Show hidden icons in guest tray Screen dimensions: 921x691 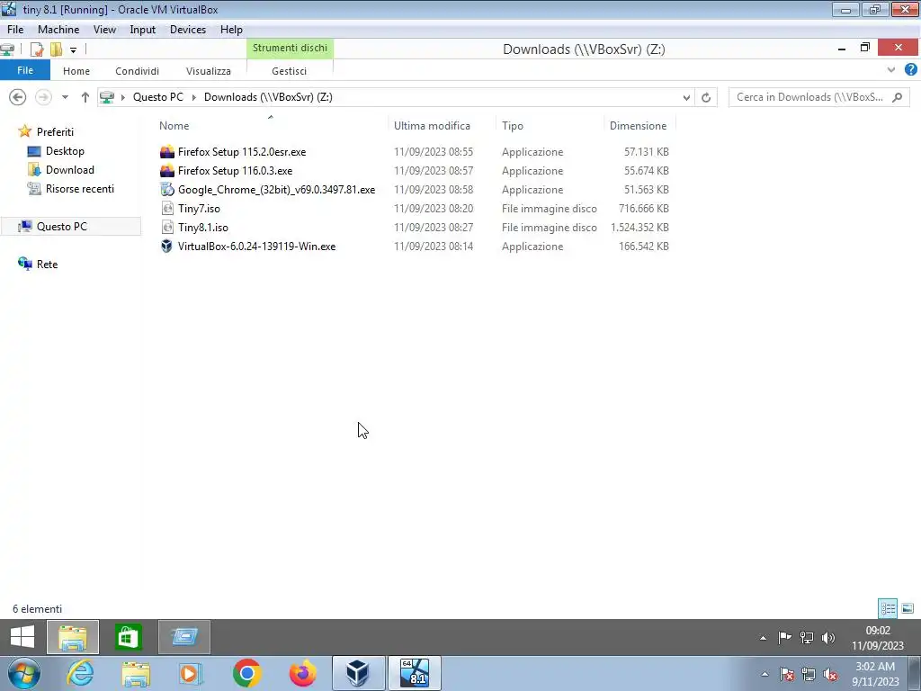coord(763,638)
